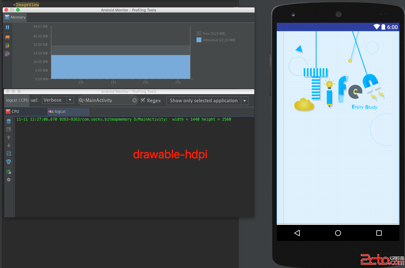Clear logcat with trash icon
Image resolution: width=405 pixels, height=268 pixels.
[9, 121]
